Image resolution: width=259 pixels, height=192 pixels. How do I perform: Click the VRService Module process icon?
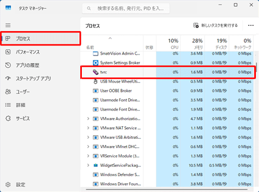[x=95, y=156]
